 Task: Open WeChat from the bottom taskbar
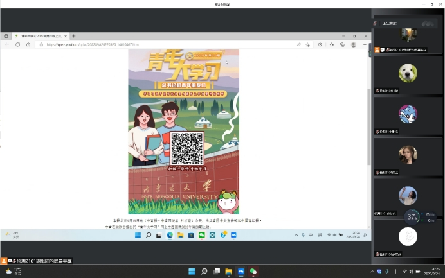253,271
